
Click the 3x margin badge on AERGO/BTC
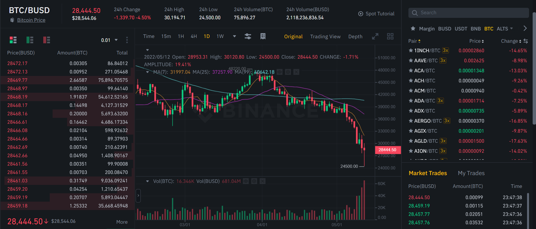[x=447, y=121]
